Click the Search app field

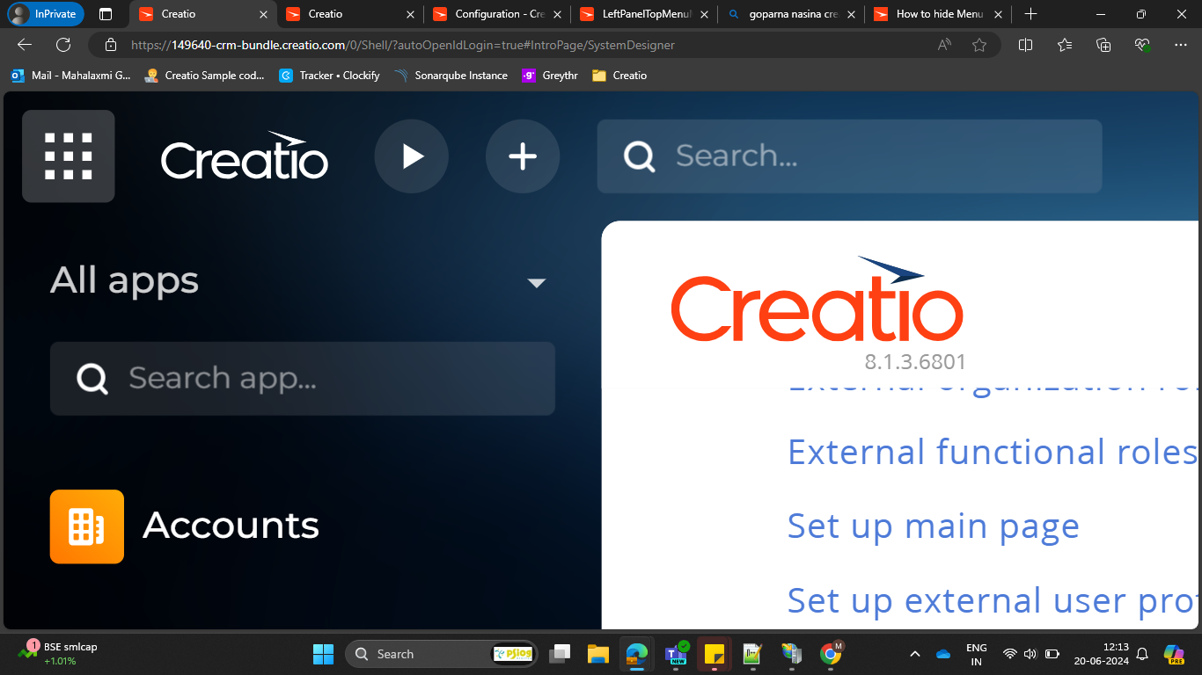[302, 379]
